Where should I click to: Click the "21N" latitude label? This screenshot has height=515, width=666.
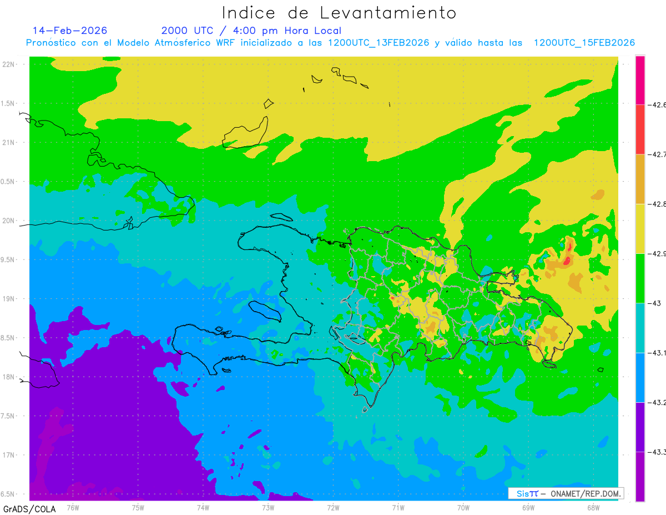pyautogui.click(x=9, y=142)
